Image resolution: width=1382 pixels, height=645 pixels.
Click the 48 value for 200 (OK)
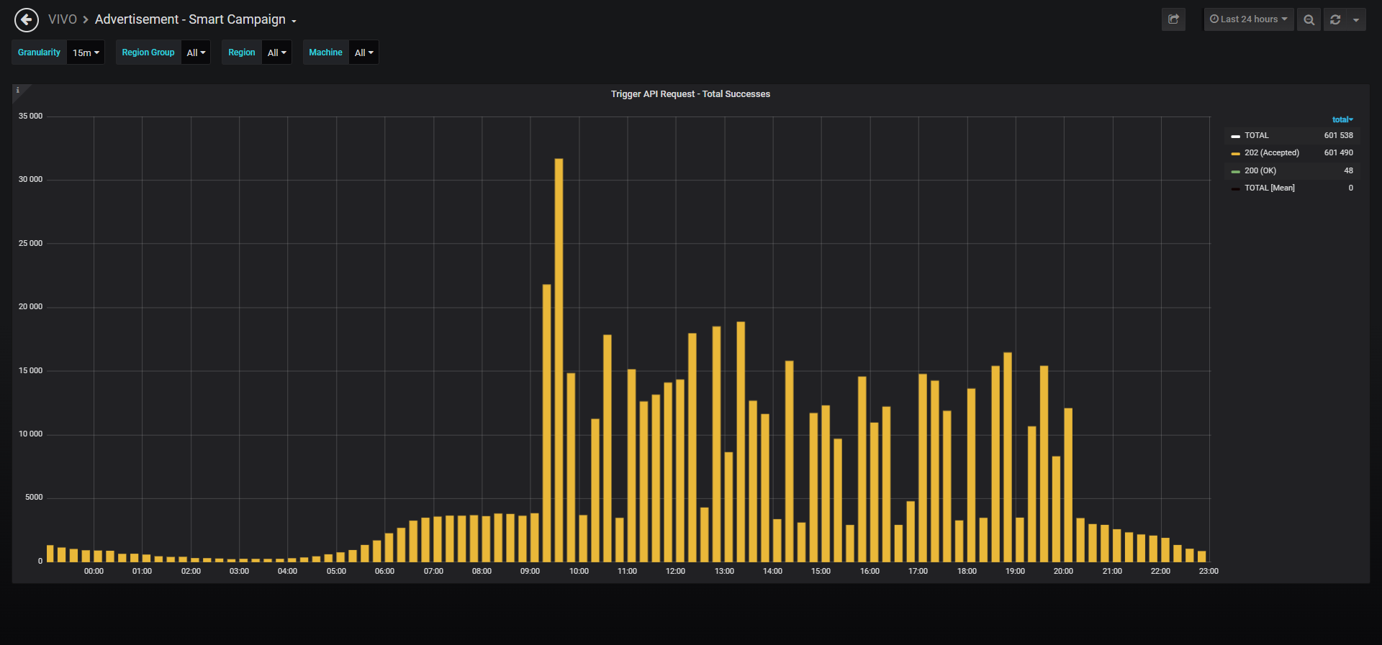pyautogui.click(x=1348, y=170)
